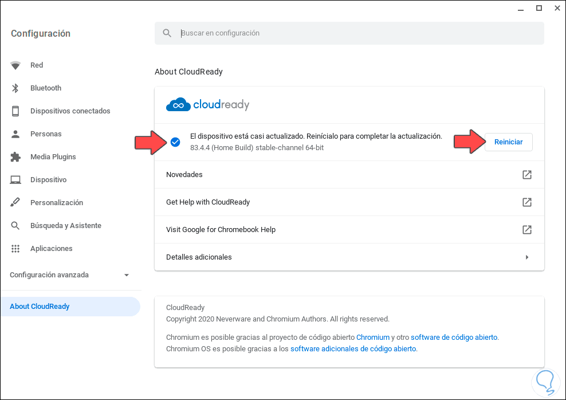The width and height of the screenshot is (566, 400).
Task: Expand Detalles adicionales arrow
Action: 526,257
